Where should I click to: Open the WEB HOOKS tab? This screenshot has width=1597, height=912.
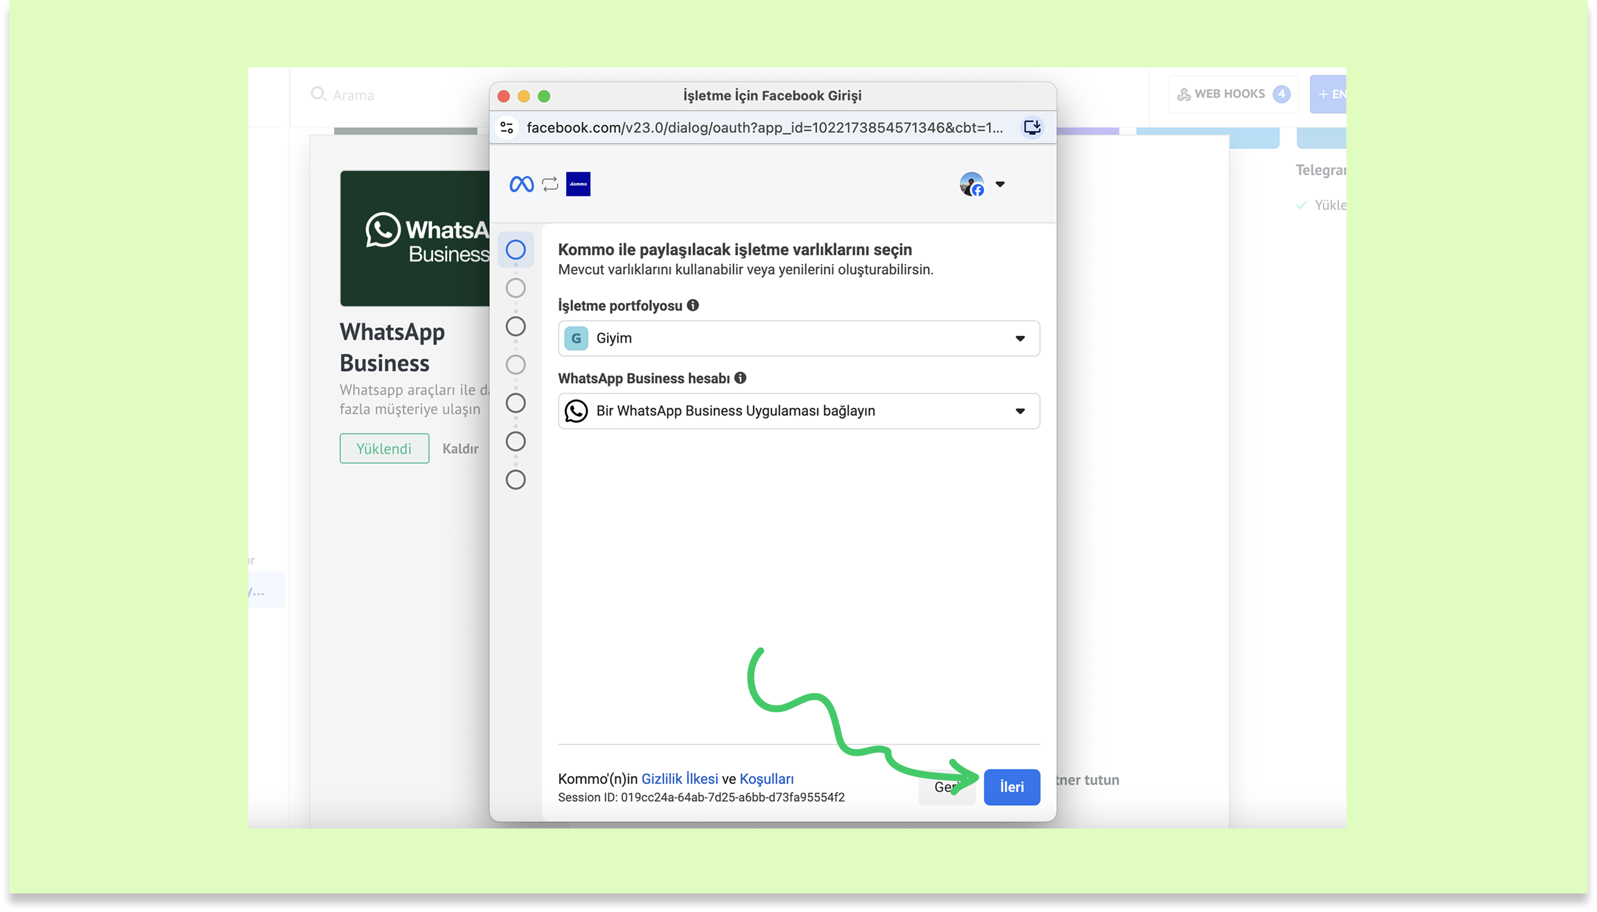(x=1232, y=94)
